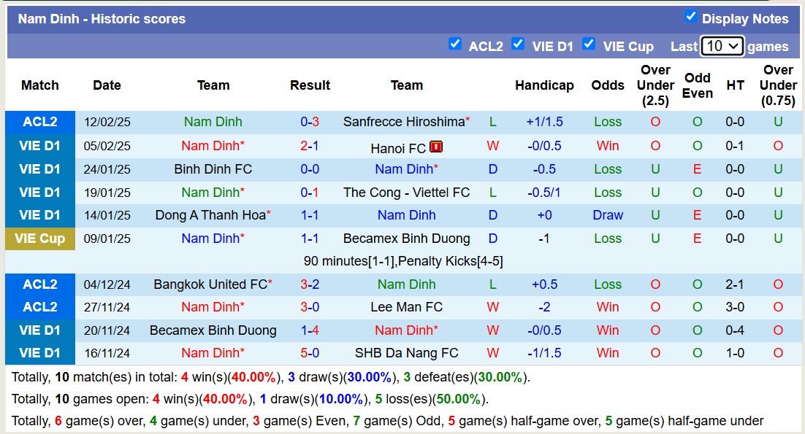The height and width of the screenshot is (434, 805).
Task: Open The Cong - Viettel FC link
Action: [406, 193]
